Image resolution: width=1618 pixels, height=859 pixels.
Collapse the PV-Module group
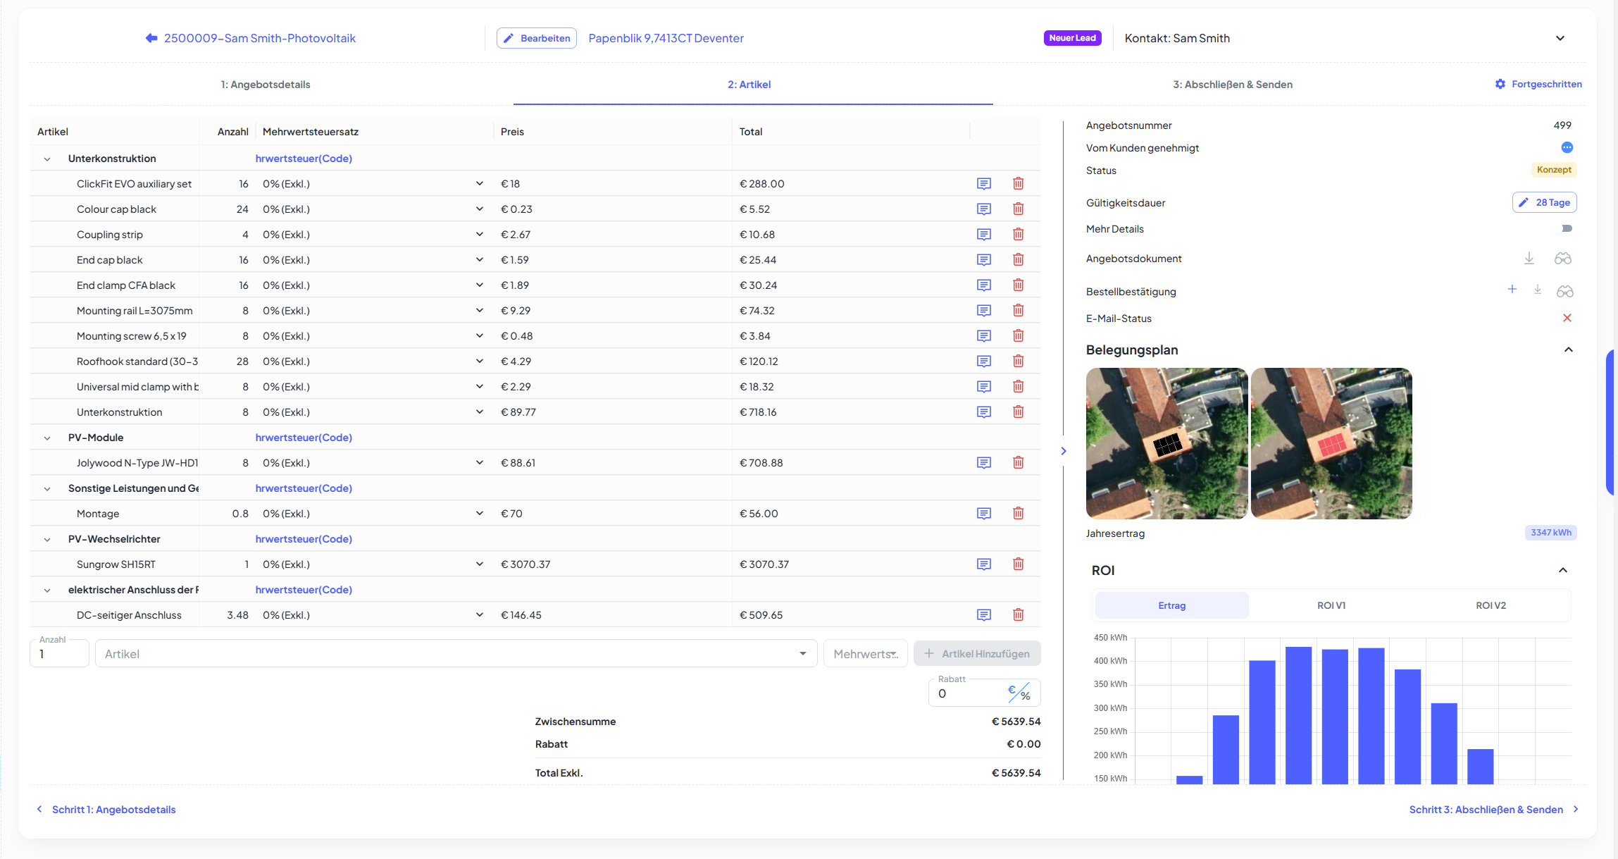coord(47,438)
